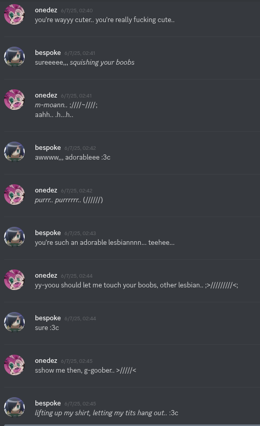
Task: Click the 02:45 timestamp next to onedez
Action: coord(77,361)
